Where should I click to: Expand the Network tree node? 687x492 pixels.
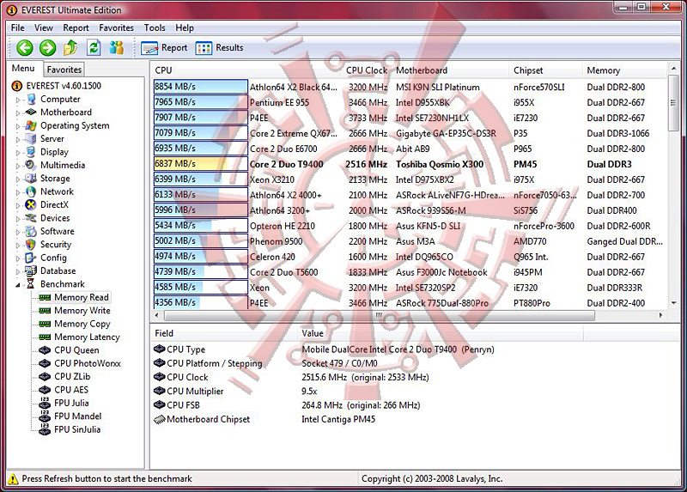(x=18, y=191)
